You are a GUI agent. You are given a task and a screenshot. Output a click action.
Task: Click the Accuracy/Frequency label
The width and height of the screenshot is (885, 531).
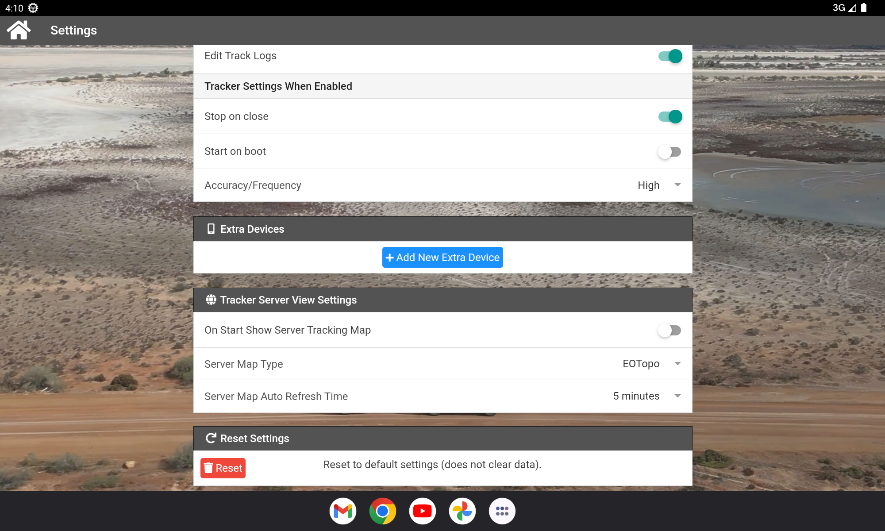point(253,185)
